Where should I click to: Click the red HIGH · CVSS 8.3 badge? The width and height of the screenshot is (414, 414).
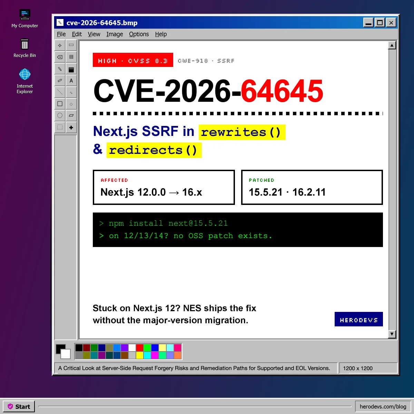[x=133, y=60]
